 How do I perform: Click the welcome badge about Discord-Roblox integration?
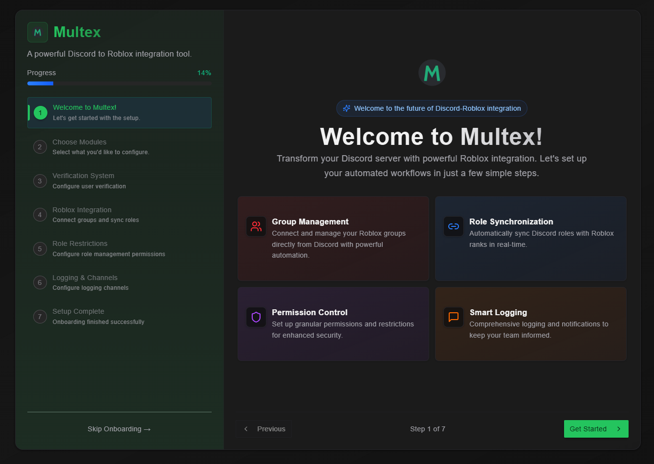tap(432, 108)
